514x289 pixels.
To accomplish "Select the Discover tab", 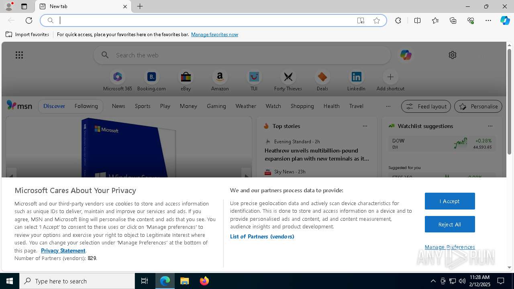I will [54, 106].
